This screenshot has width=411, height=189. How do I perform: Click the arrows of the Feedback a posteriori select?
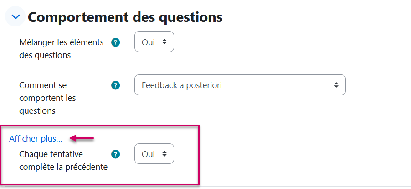pyautogui.click(x=336, y=85)
